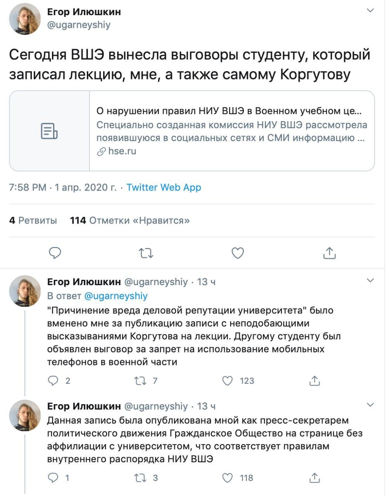
Task: Reply to the tweet with 2 comments
Action: tap(53, 381)
